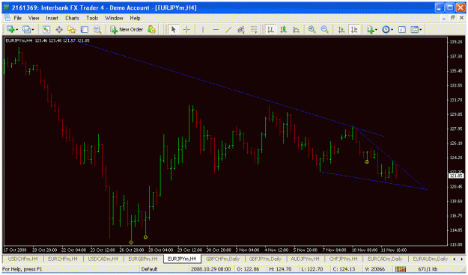Click the icon between Periodicity and Templates
Image resolution: width=468 pixels, height=275 pixels.
pyautogui.click(x=402, y=29)
